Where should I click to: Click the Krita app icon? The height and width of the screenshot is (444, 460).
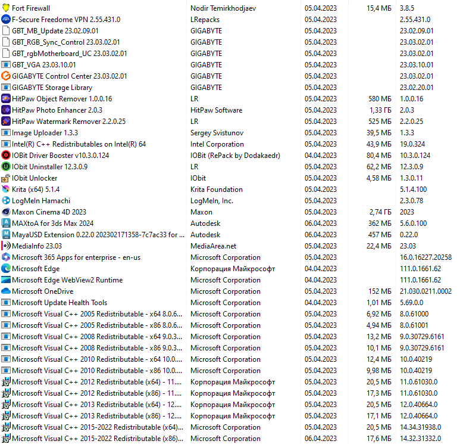pyautogui.click(x=6, y=190)
